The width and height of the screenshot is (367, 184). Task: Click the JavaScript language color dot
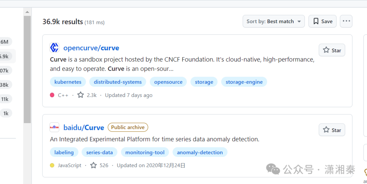pos(52,166)
